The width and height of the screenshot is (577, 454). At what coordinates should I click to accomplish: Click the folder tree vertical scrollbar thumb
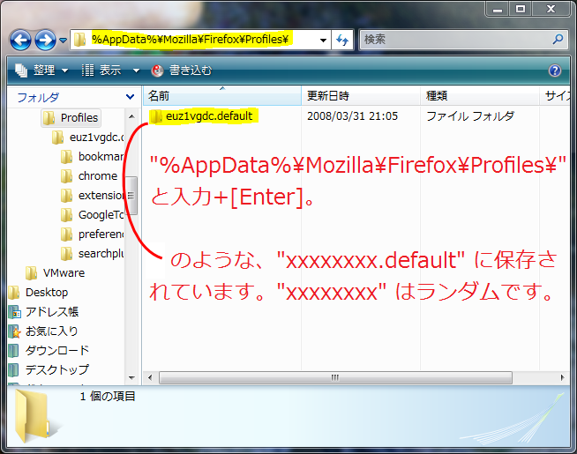point(131,196)
